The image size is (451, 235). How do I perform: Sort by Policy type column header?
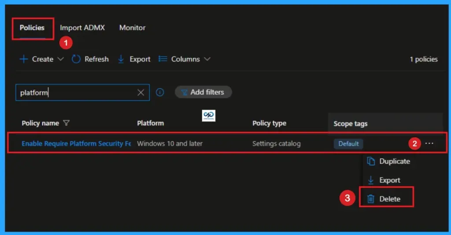(269, 123)
